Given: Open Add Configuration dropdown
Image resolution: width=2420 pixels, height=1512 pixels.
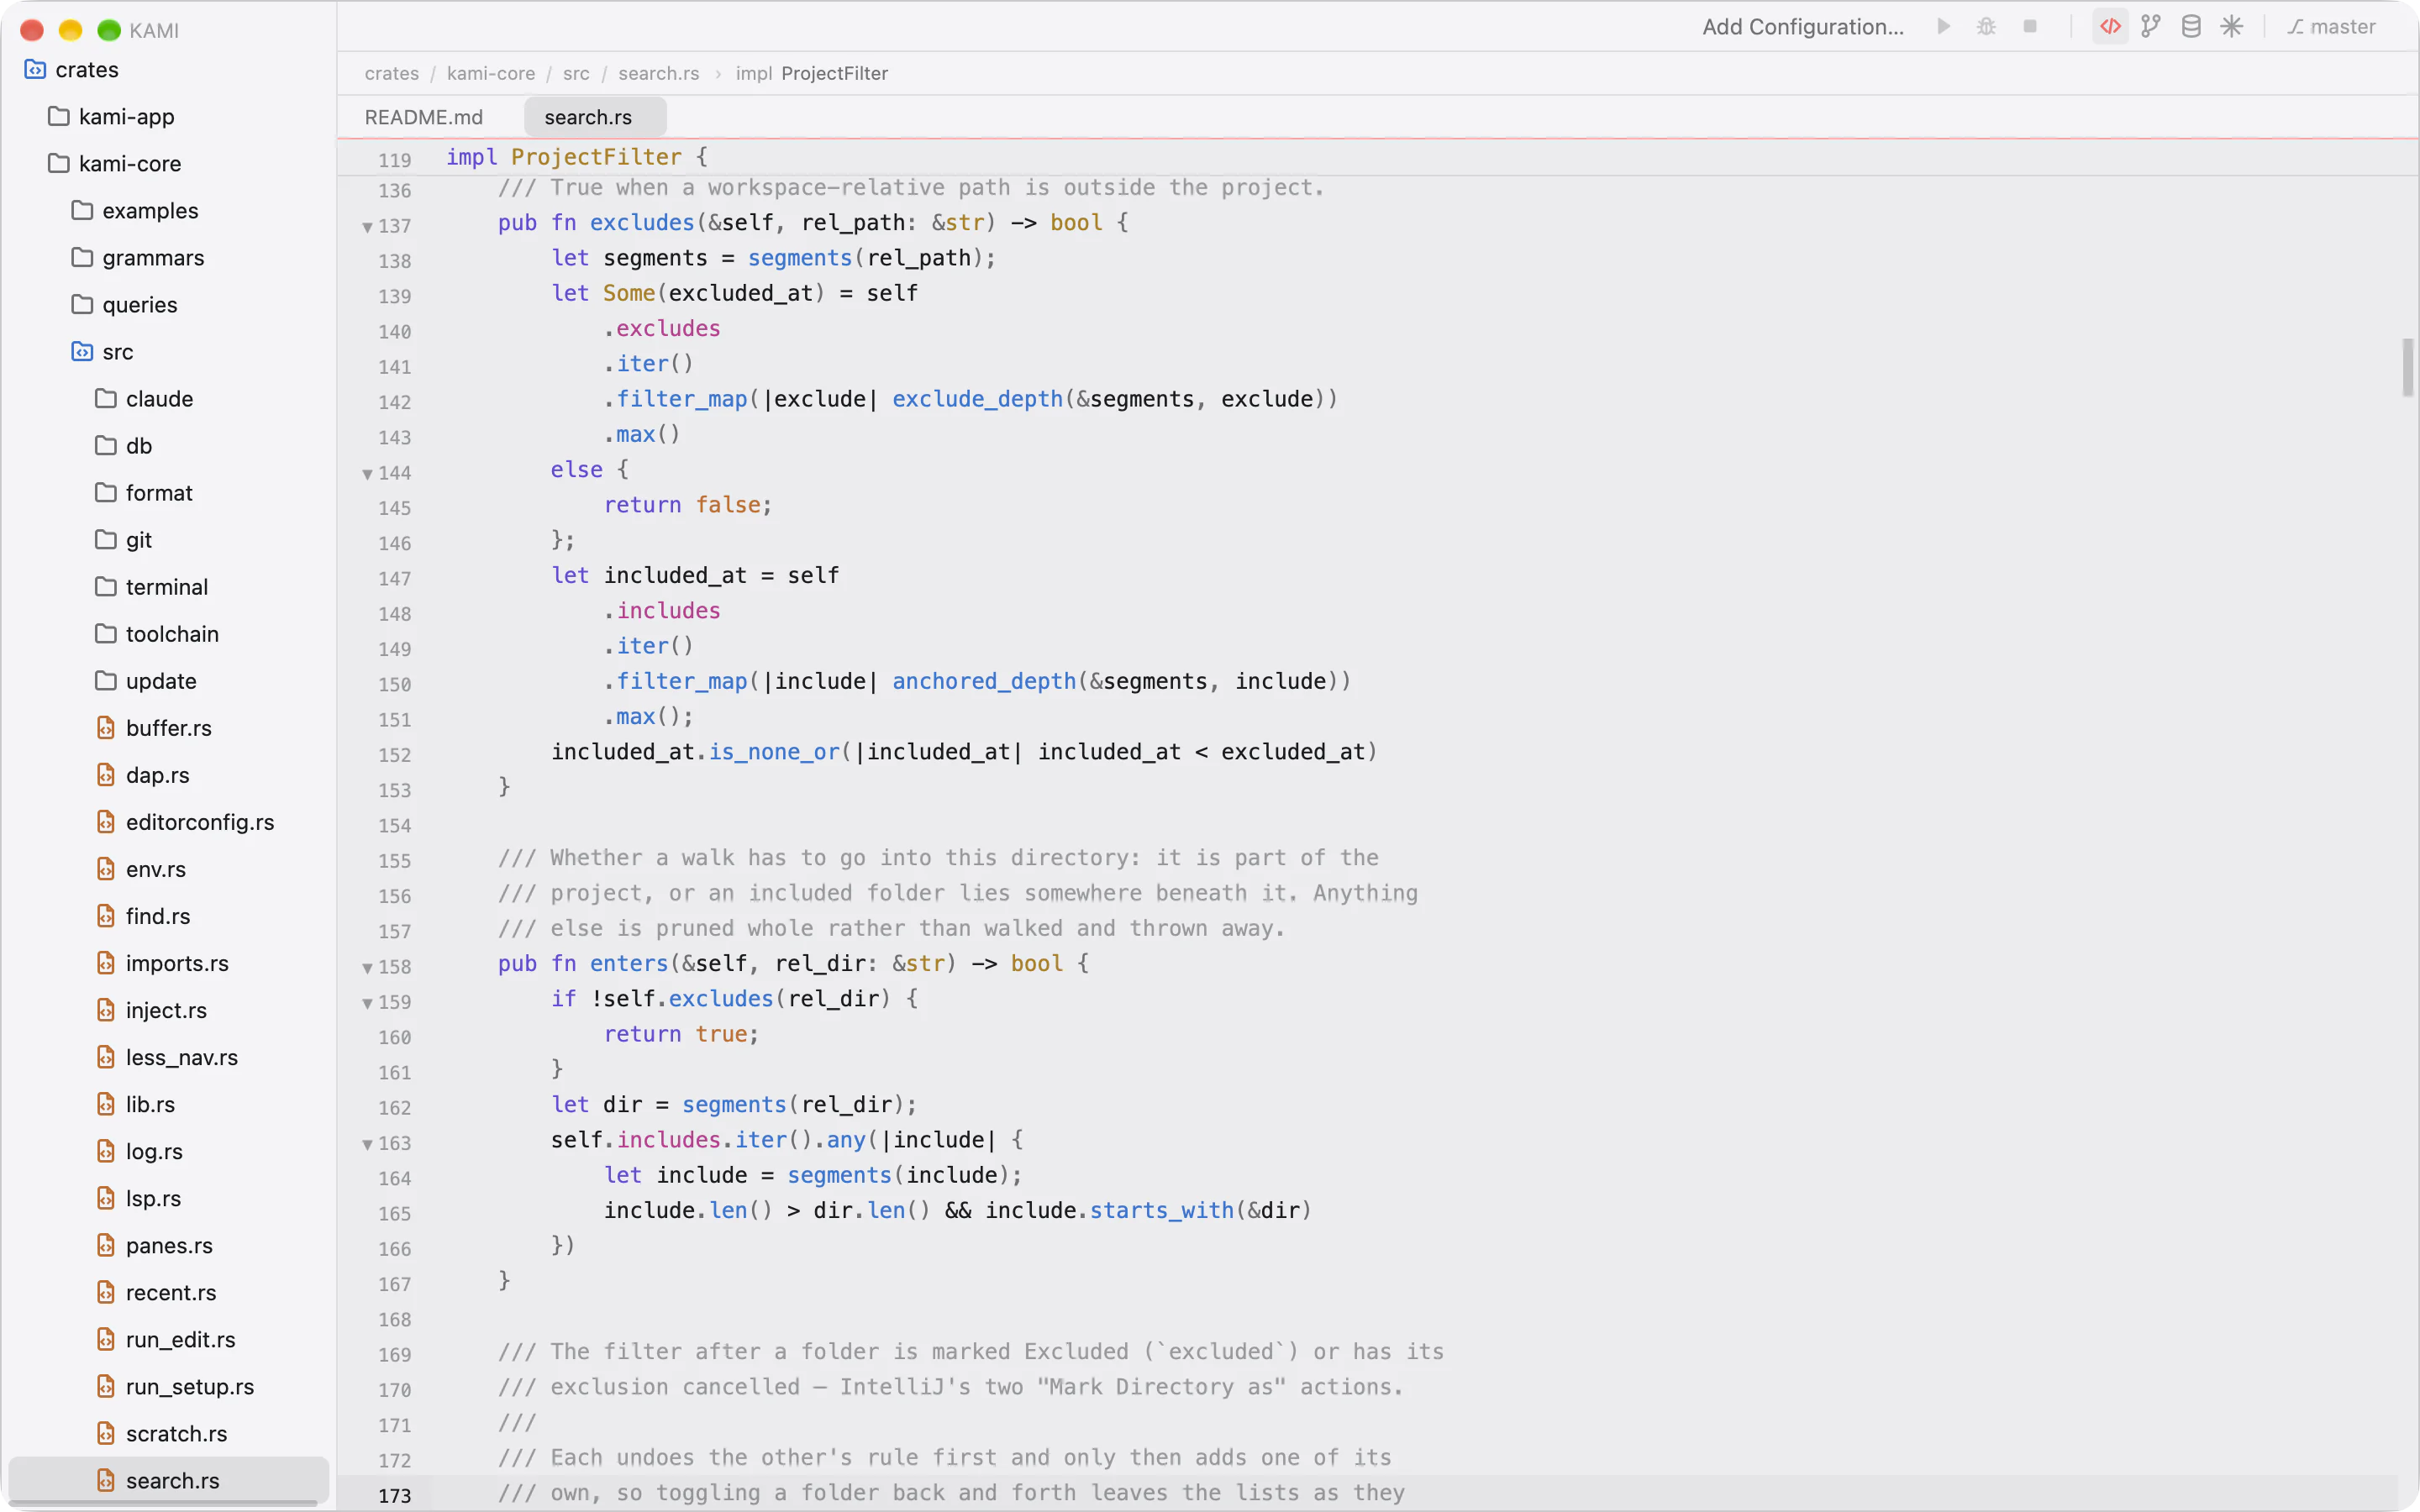Looking at the screenshot, I should coord(1802,27).
